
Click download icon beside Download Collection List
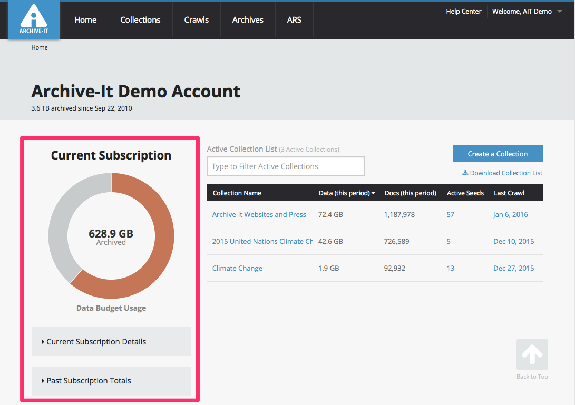(465, 173)
